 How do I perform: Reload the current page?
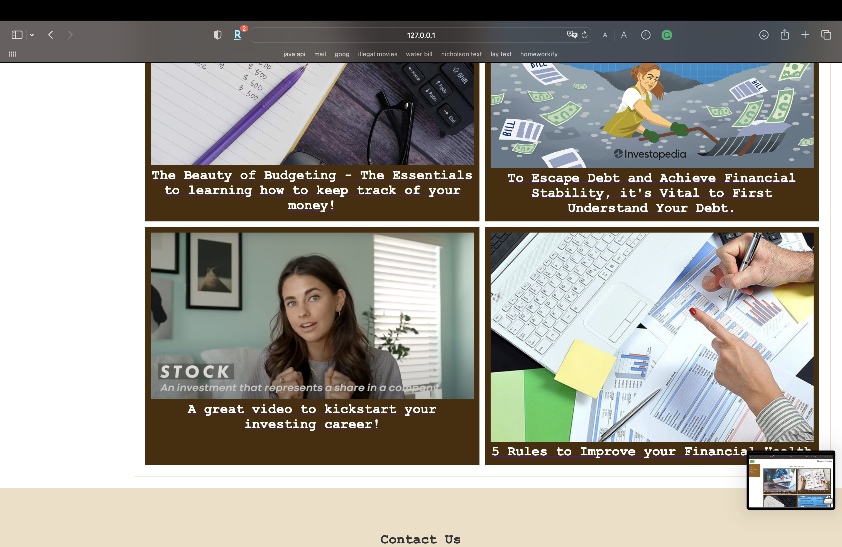(x=584, y=35)
